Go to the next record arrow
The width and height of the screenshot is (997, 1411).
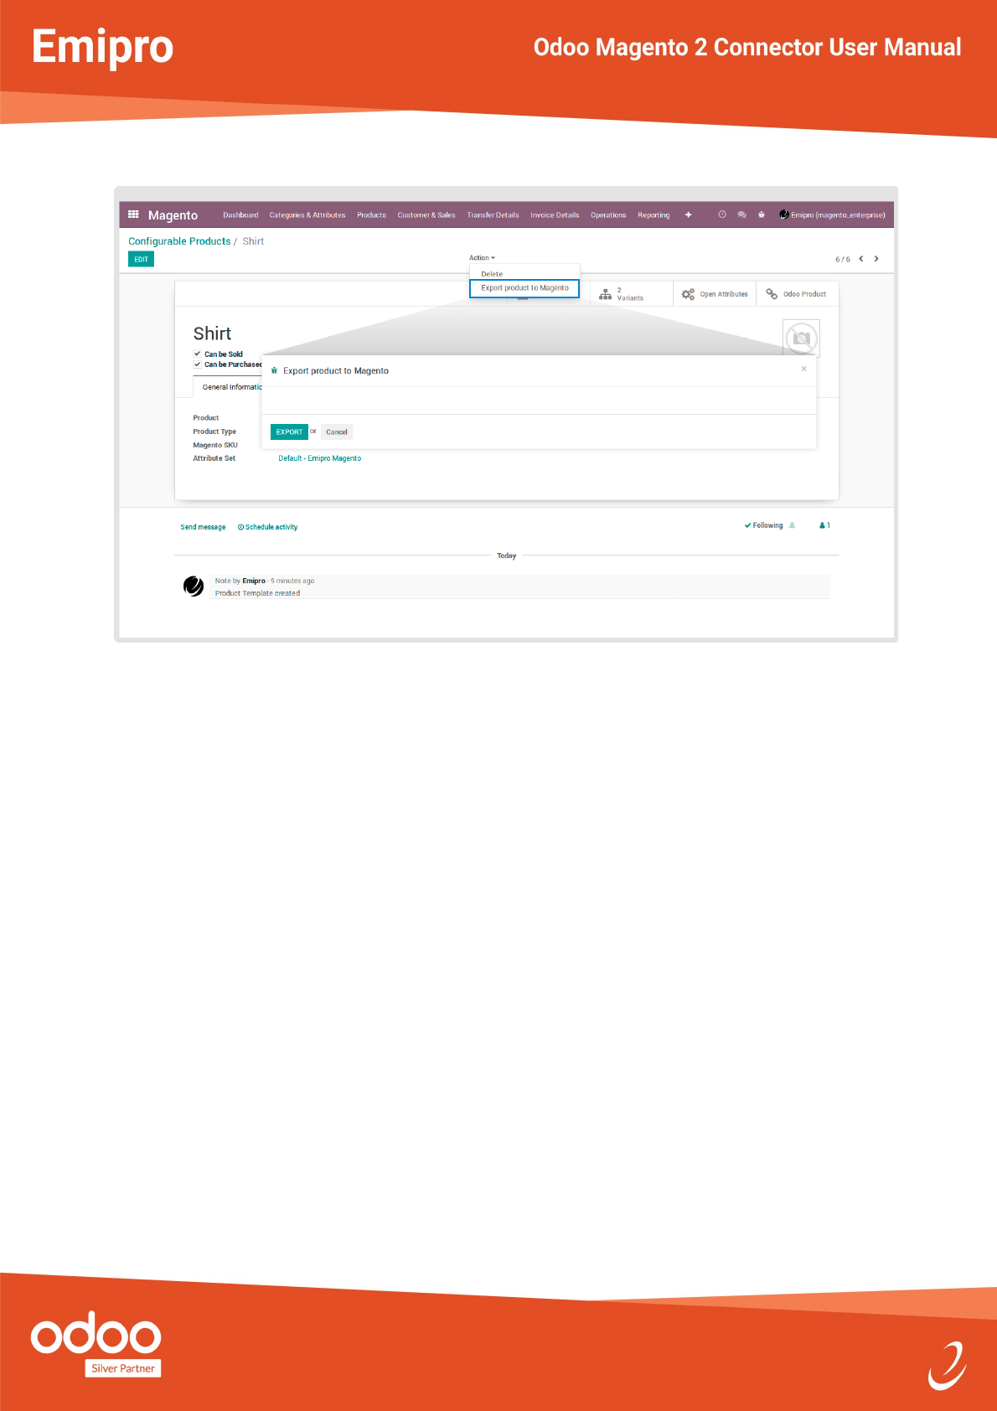point(876,259)
